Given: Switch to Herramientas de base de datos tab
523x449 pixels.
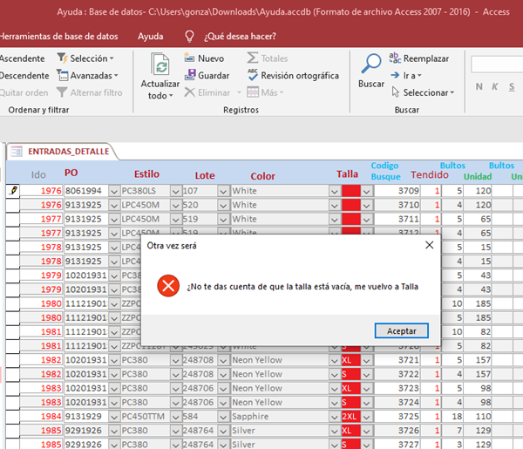Looking at the screenshot, I should 58,37.
